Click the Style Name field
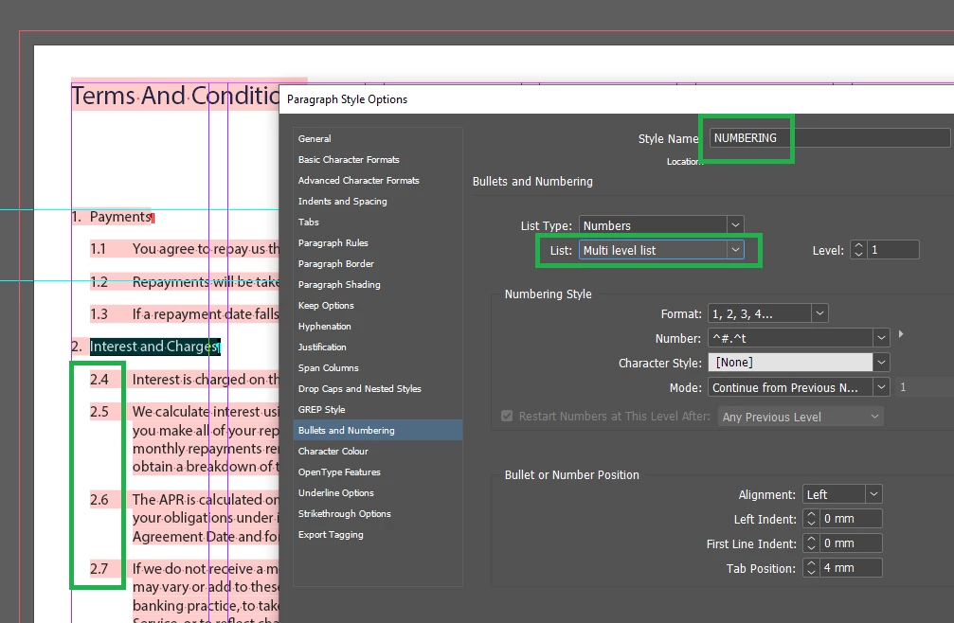The height and width of the screenshot is (623, 954). pyautogui.click(x=828, y=138)
